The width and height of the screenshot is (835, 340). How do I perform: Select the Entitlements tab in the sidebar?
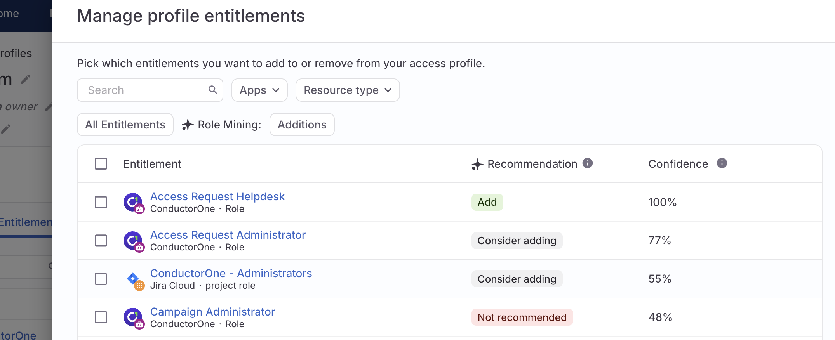[26, 222]
